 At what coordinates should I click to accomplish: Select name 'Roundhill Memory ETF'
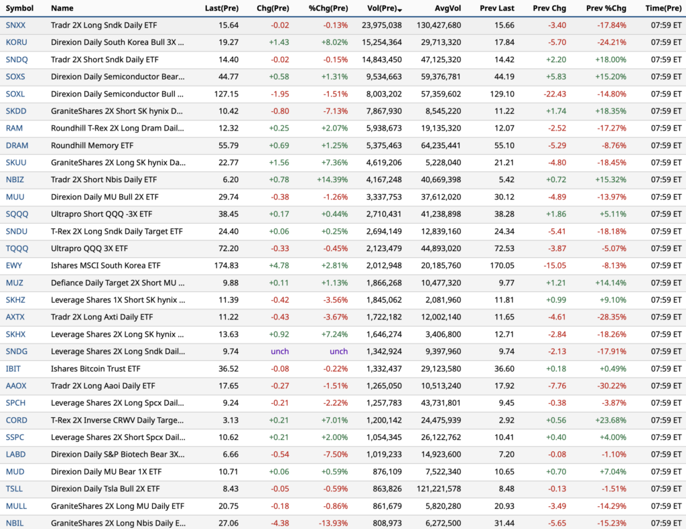[x=92, y=145]
